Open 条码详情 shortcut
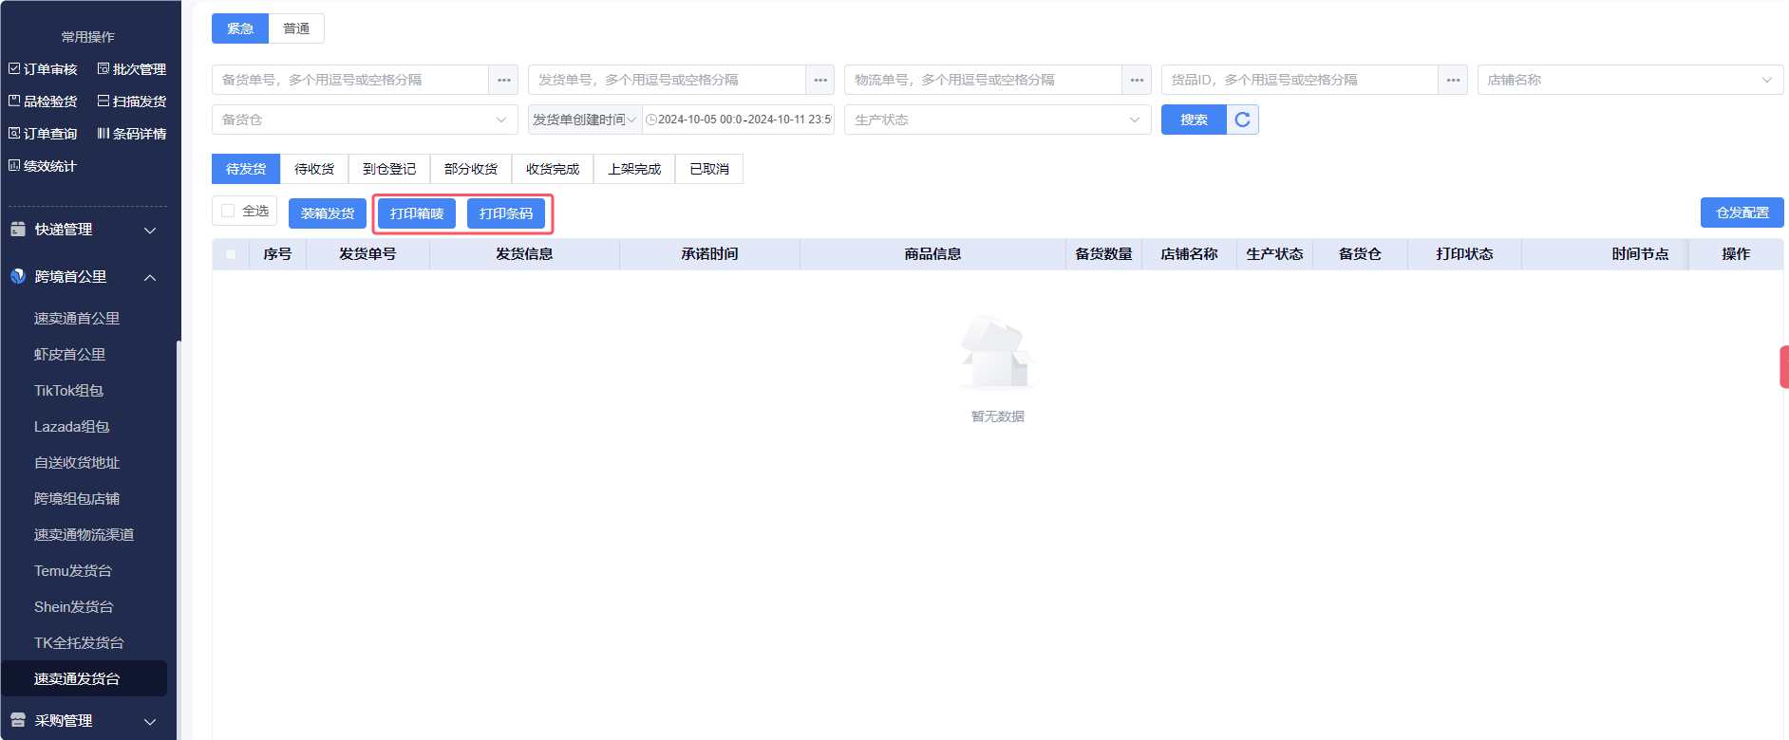 [x=132, y=134]
